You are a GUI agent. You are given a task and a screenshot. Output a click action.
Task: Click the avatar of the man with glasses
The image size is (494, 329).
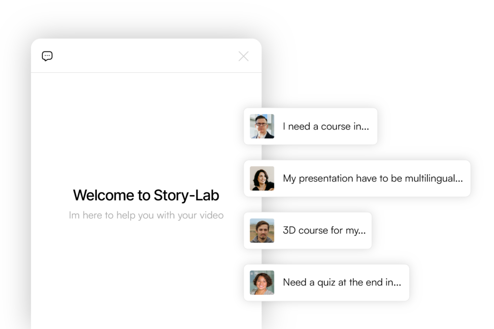coord(262,126)
